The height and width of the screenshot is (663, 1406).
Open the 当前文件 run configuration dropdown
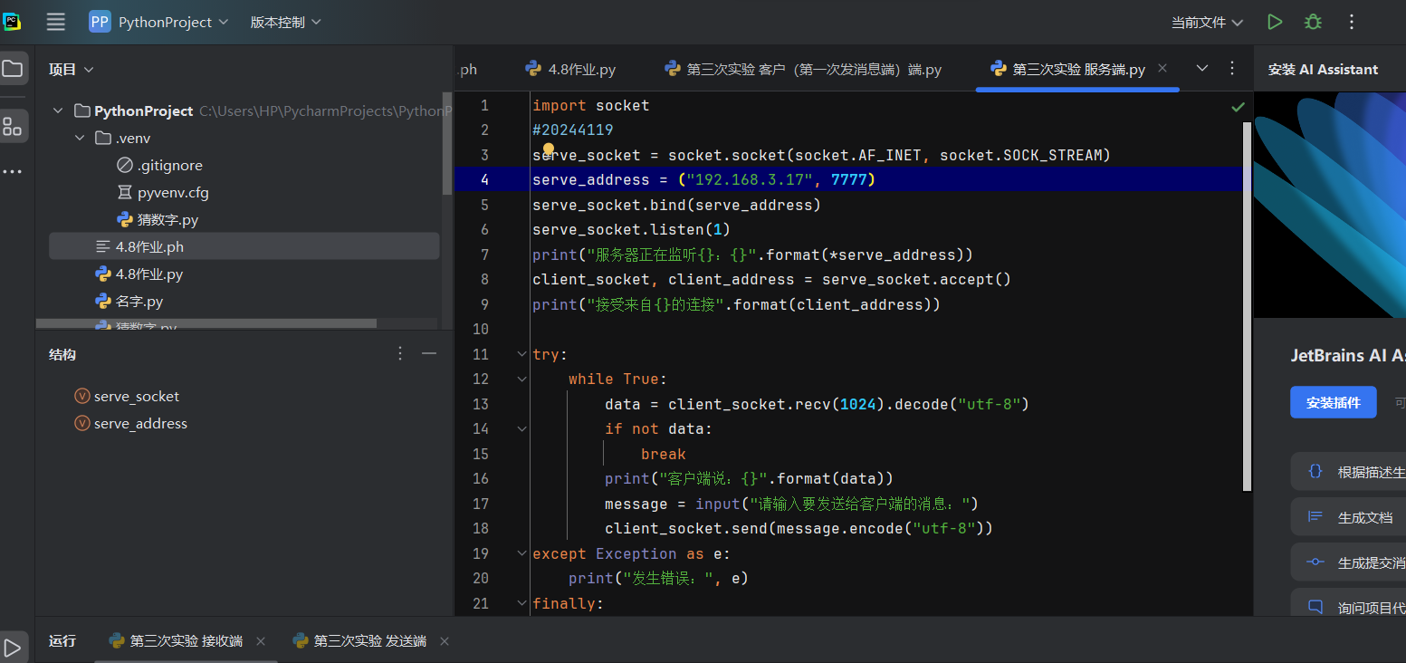tap(1207, 22)
